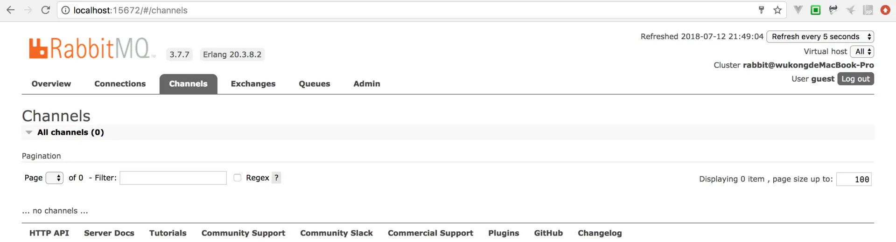Switch to the Queues tab
The image size is (896, 242).
pos(314,84)
